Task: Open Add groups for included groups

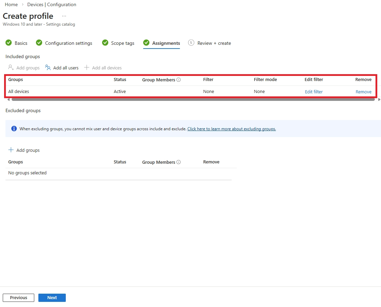Action: (24, 67)
